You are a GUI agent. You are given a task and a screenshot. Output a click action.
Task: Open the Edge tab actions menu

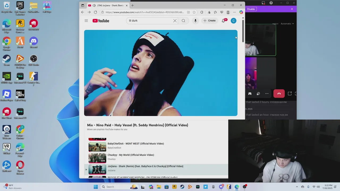(x=83, y=5)
